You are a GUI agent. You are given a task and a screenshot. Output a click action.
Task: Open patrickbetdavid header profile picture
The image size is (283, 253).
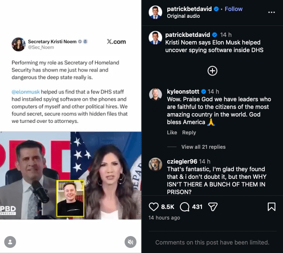(155, 12)
